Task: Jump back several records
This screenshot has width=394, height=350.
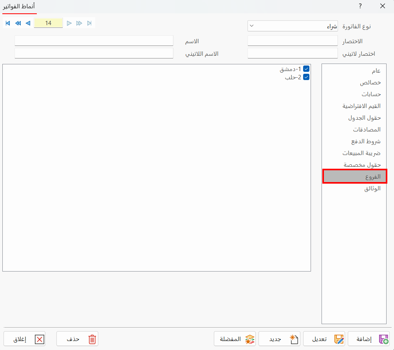Action: 18,23
